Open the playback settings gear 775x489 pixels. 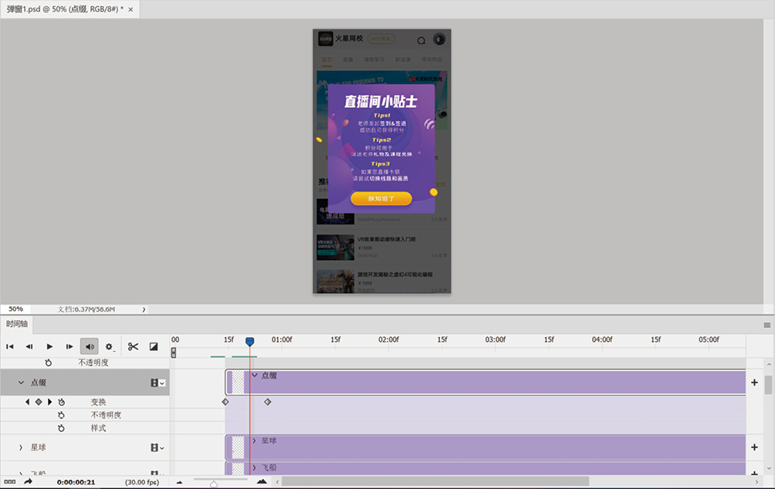(x=110, y=347)
